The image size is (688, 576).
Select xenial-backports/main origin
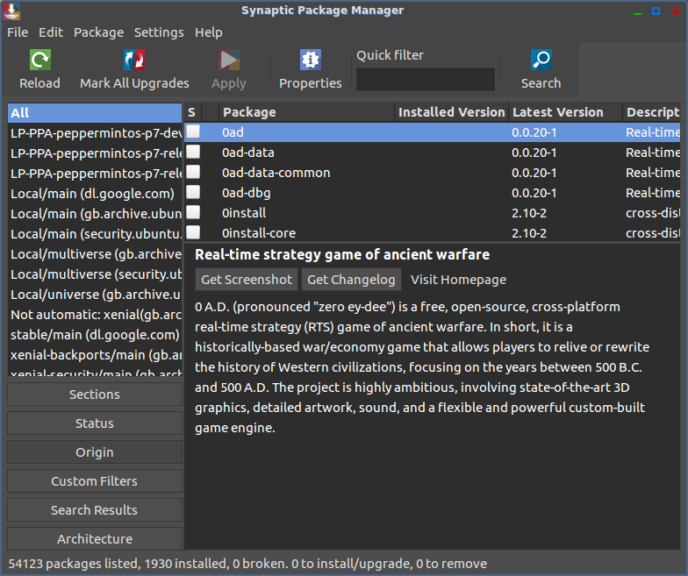pyautogui.click(x=95, y=355)
